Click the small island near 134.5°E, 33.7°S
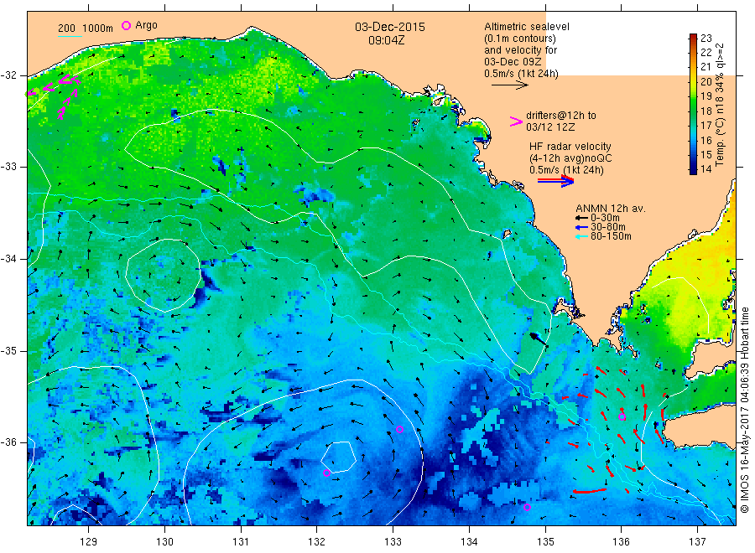The height and width of the screenshot is (553, 755). pyautogui.click(x=506, y=234)
